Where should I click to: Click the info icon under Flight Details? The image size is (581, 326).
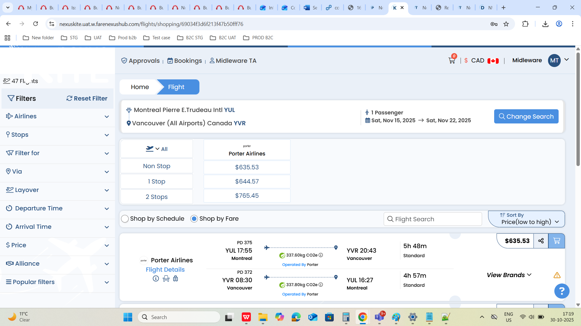156,279
